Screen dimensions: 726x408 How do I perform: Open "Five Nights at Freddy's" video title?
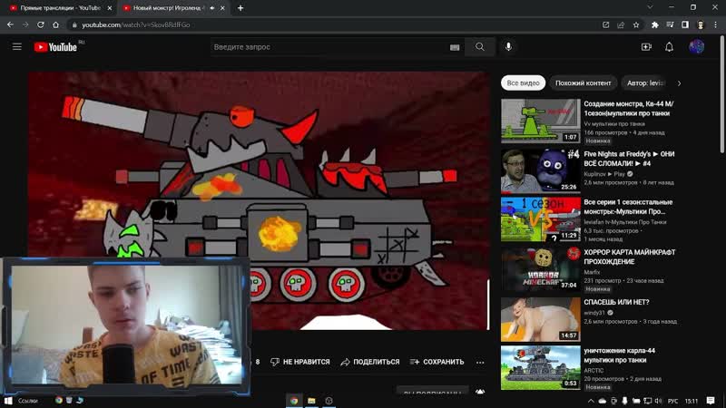629,159
